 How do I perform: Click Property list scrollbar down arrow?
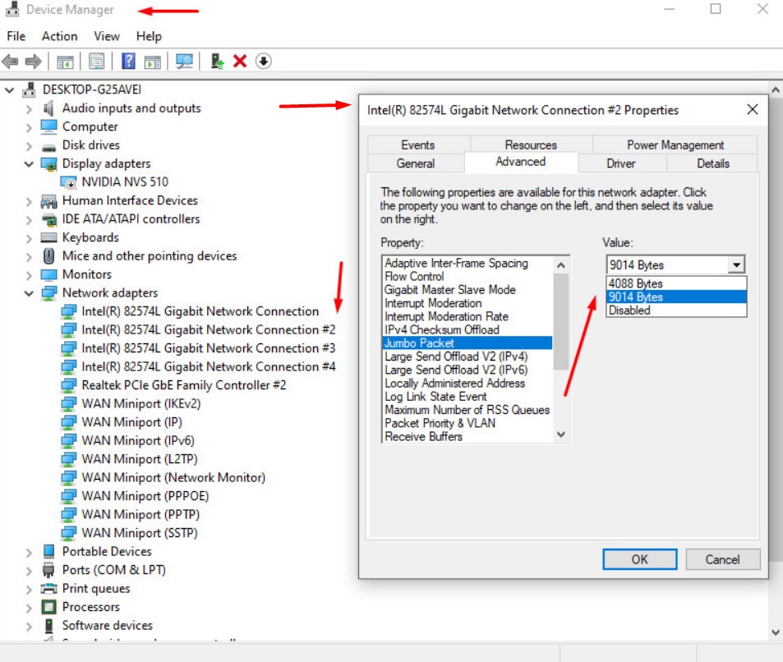tap(561, 434)
